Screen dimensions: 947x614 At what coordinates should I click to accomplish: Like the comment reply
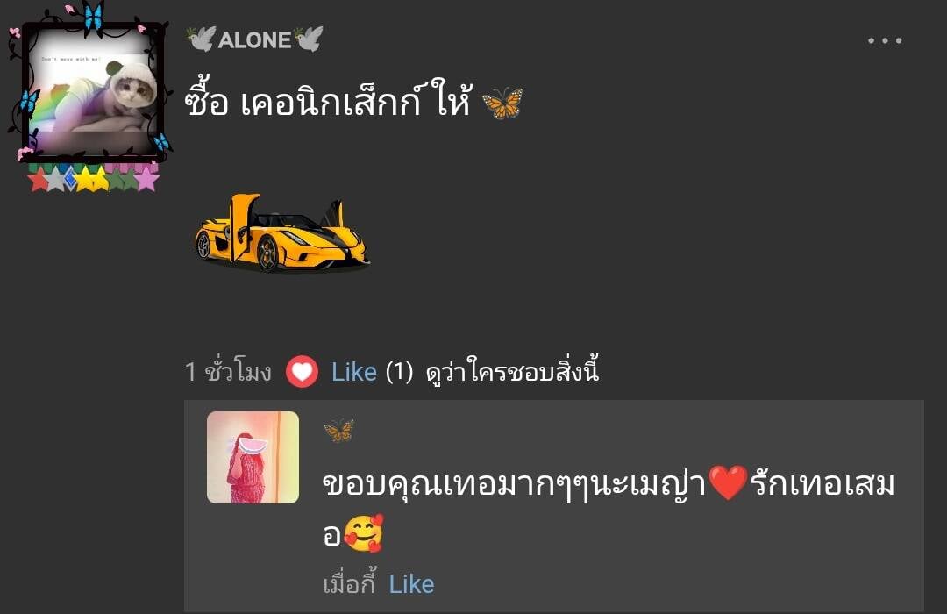tap(411, 584)
